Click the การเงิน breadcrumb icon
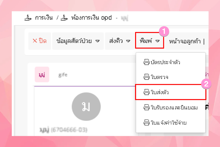Screen dimensions: 220x147 pos(28,18)
